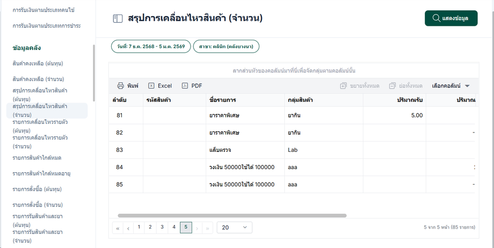Open สรุปการเคลื่อนไหวสินค้า (ต้นทุน) report

pyautogui.click(x=40, y=95)
